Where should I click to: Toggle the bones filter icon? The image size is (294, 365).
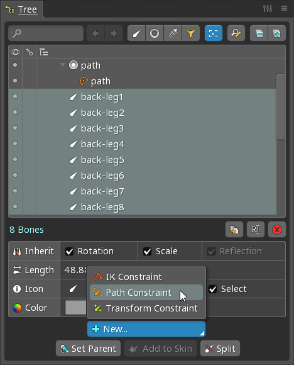pyautogui.click(x=136, y=33)
